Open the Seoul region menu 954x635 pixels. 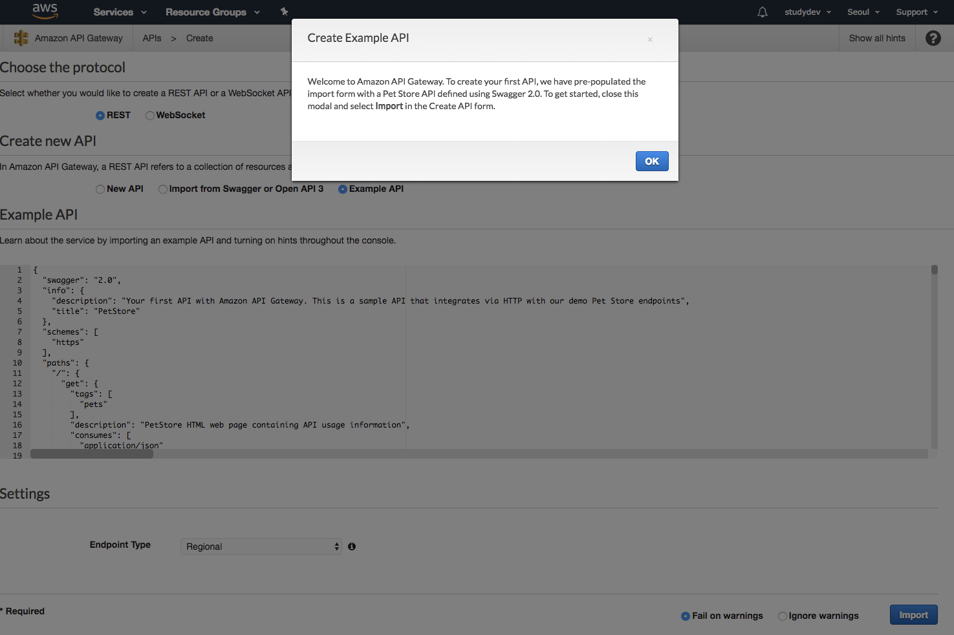coord(863,12)
